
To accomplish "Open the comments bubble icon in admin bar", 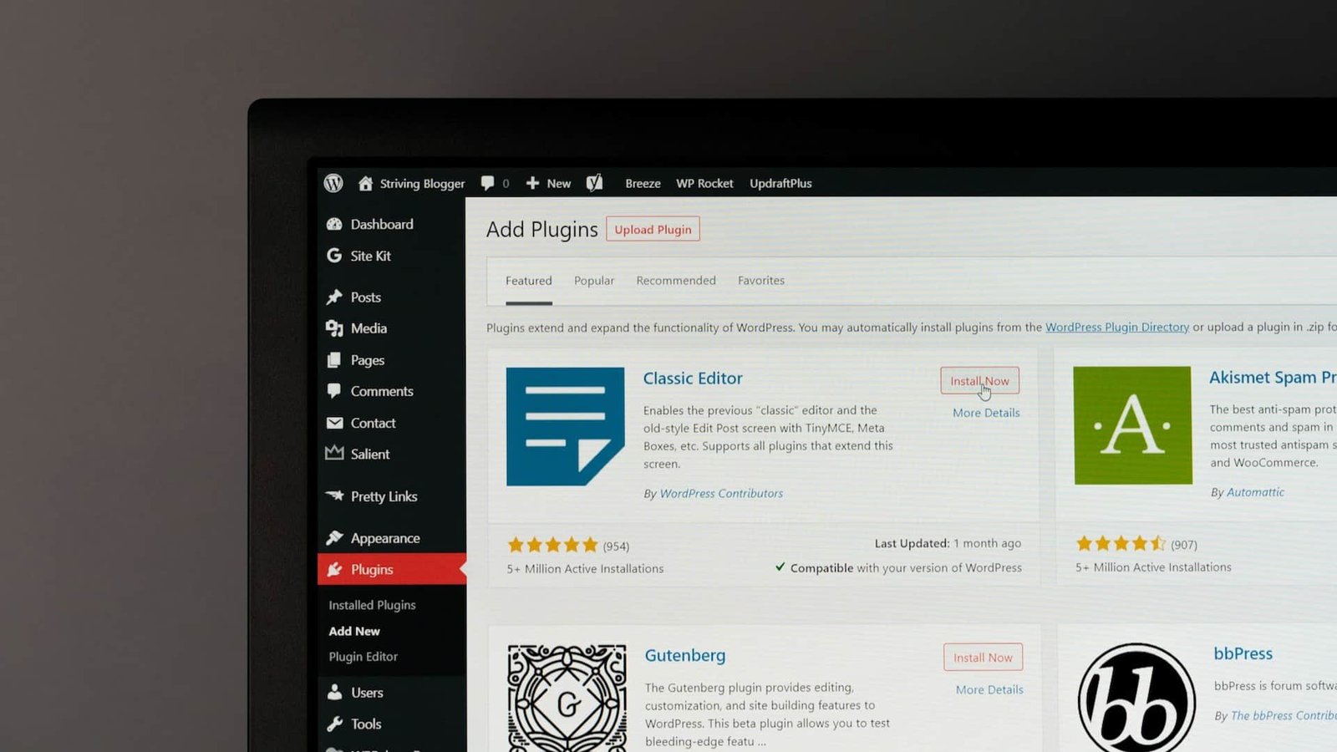I will pos(488,183).
